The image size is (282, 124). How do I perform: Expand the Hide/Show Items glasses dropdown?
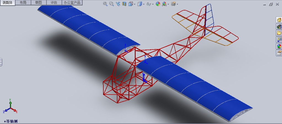click(153, 4)
